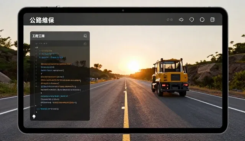Click the small icon in code panel sub-header

pos(85,44)
